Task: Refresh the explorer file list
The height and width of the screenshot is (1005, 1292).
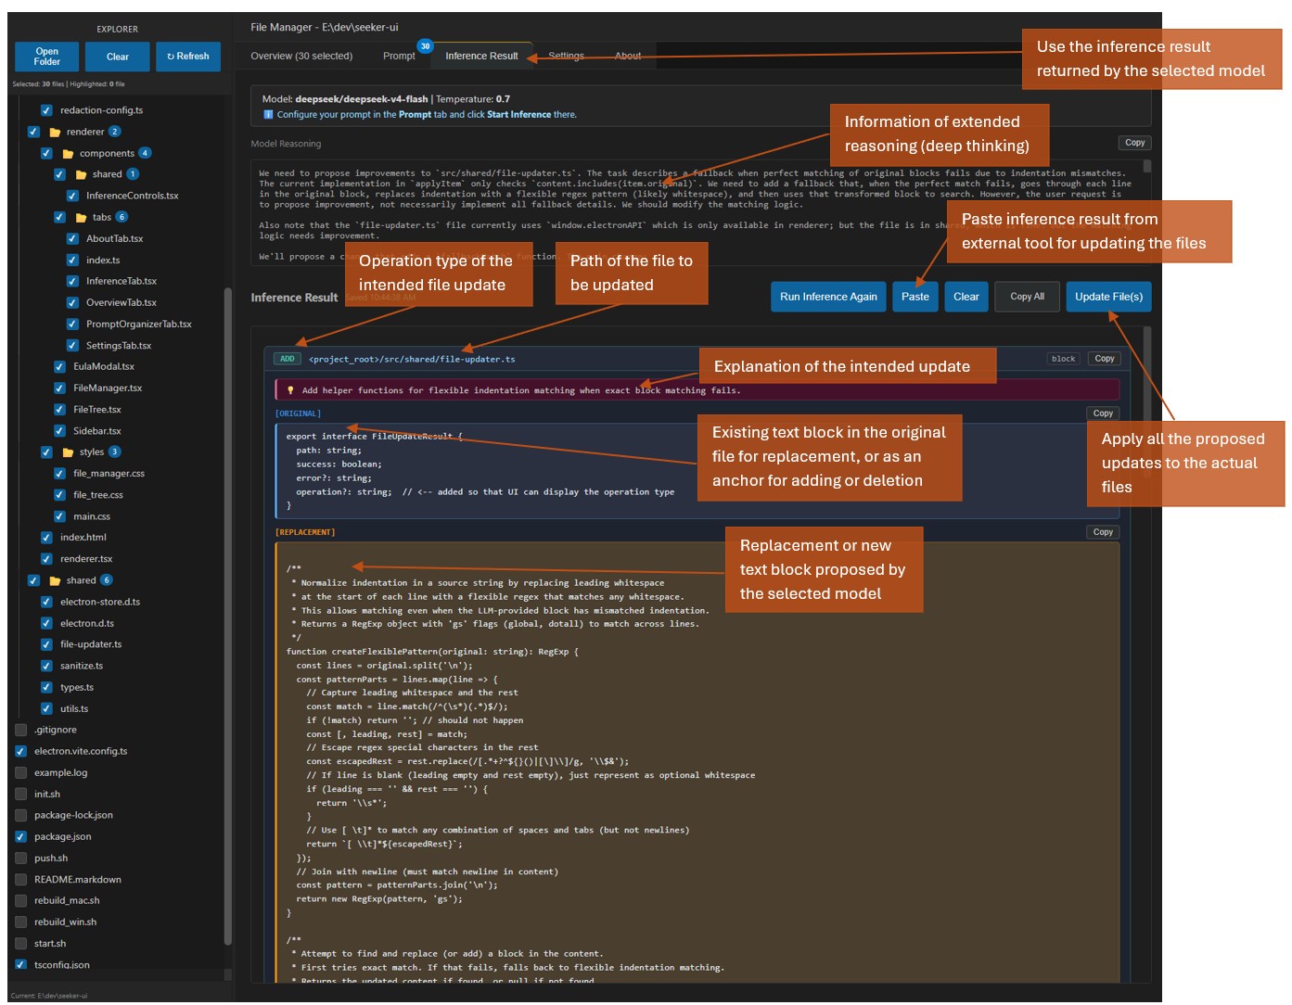Action: click(x=188, y=57)
